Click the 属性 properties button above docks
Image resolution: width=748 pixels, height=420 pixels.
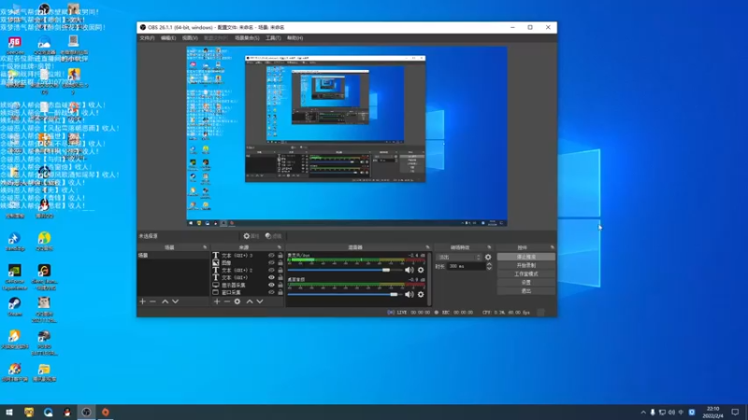pyautogui.click(x=252, y=236)
